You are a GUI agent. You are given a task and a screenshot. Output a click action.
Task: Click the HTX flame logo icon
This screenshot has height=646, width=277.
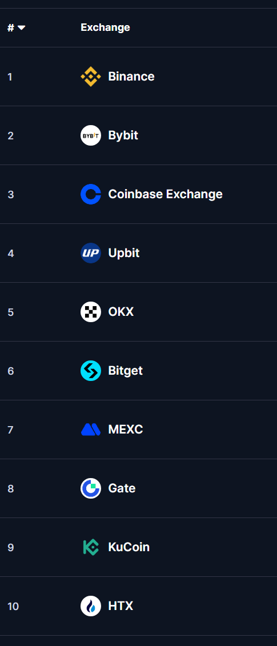tap(91, 606)
